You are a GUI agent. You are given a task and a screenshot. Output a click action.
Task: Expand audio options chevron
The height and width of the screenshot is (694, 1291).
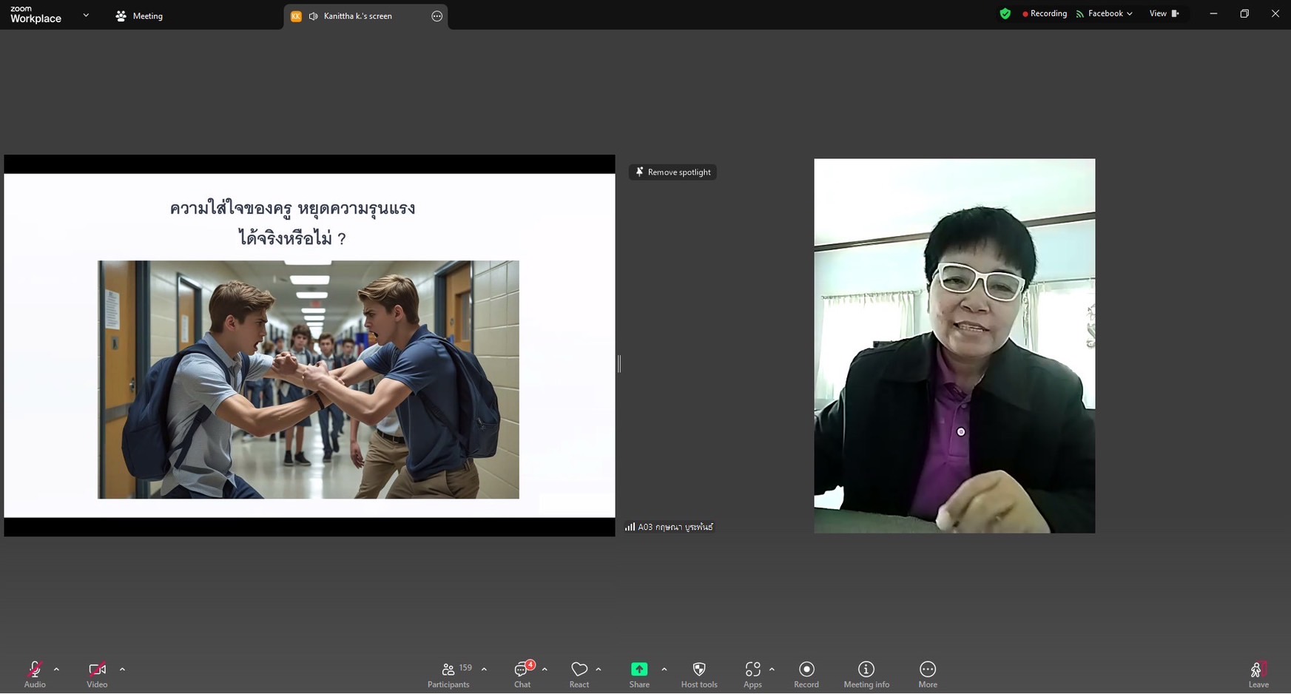tap(56, 670)
